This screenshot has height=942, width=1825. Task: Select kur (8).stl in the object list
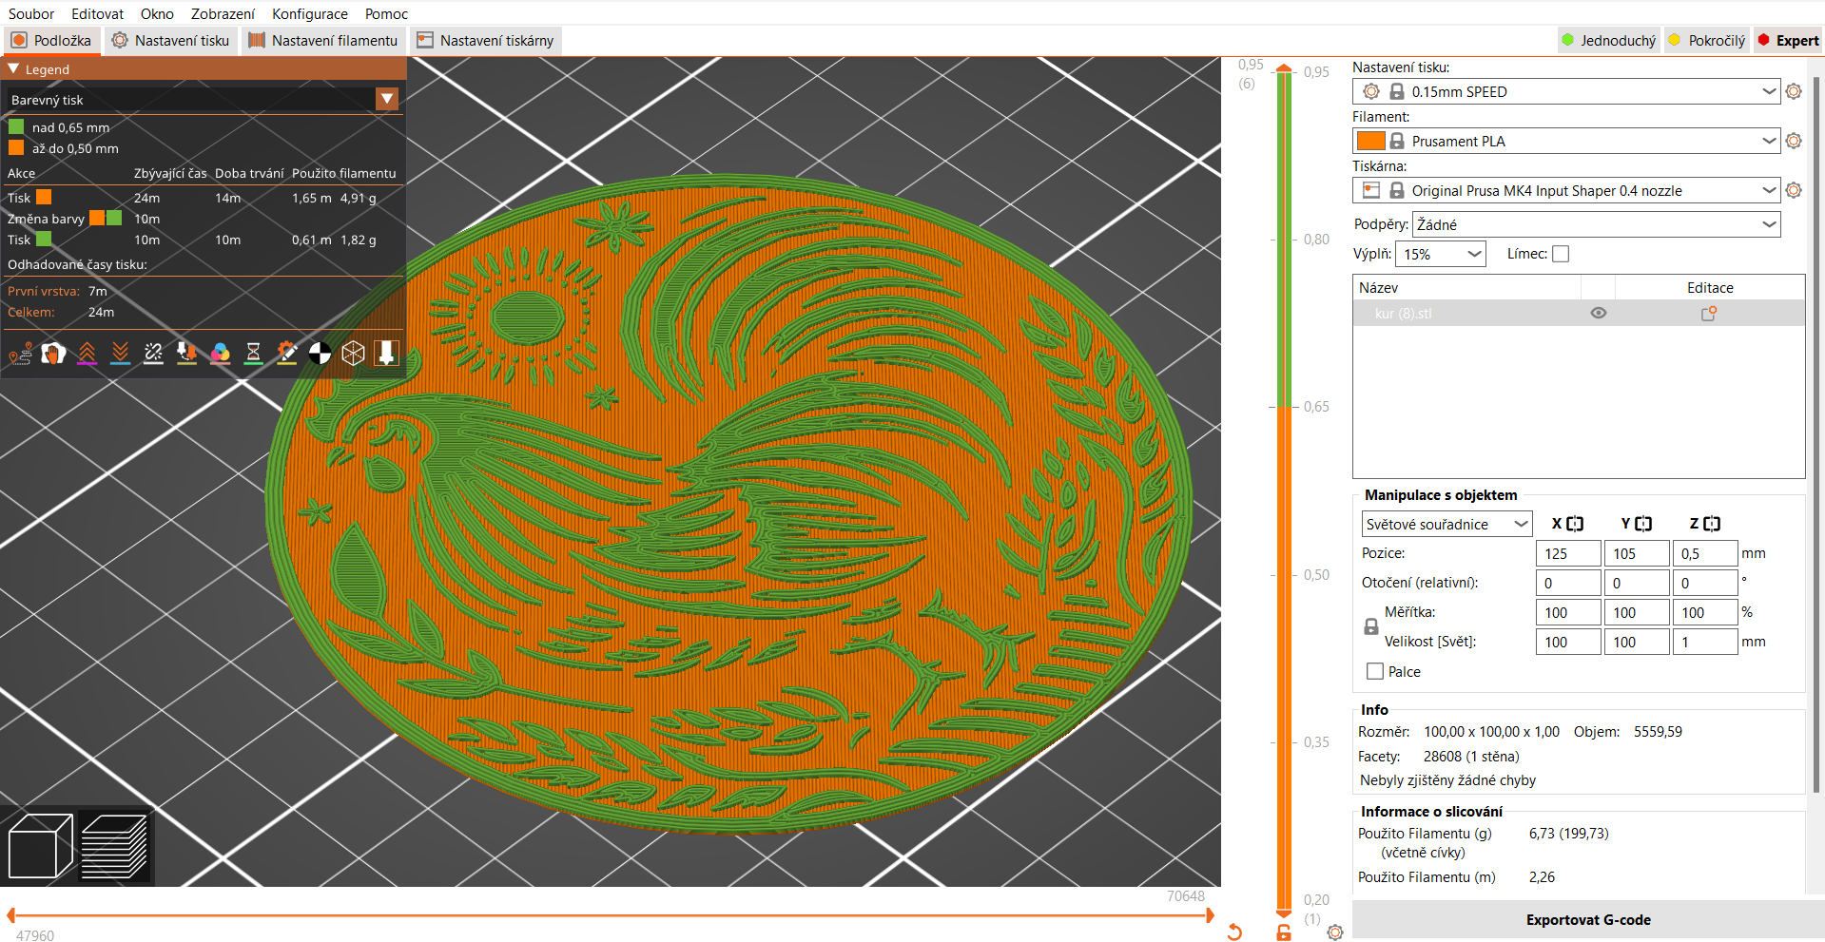[1579, 313]
